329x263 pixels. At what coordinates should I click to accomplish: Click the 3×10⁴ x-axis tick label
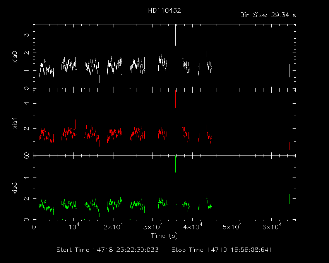point(153,227)
